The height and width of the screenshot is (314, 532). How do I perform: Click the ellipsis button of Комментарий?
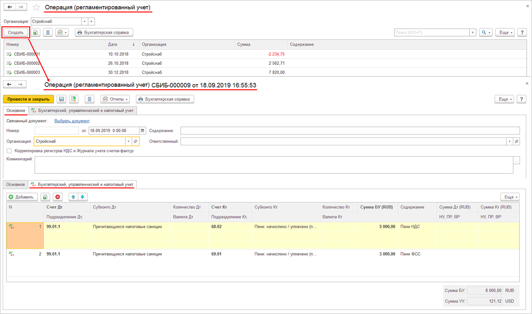coord(517,161)
